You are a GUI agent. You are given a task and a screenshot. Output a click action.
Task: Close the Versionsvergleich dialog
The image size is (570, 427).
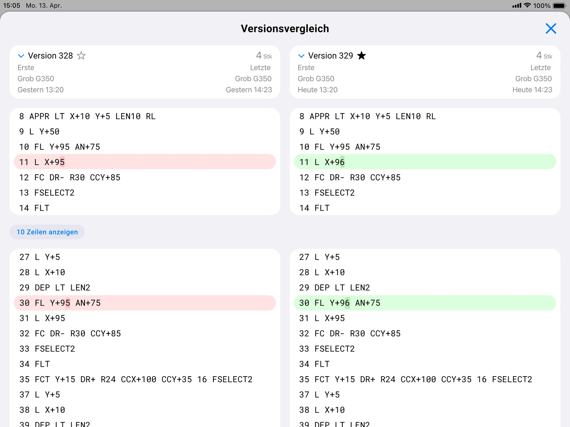click(x=551, y=28)
